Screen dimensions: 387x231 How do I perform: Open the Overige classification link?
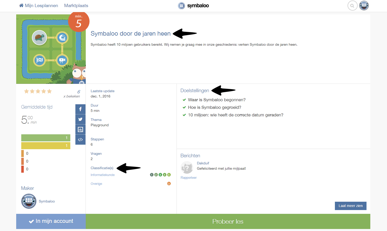(x=96, y=184)
